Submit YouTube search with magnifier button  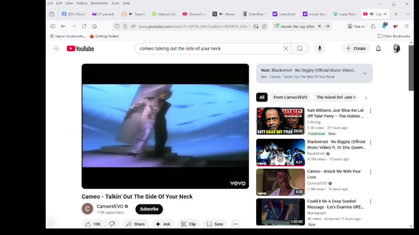pos(300,48)
